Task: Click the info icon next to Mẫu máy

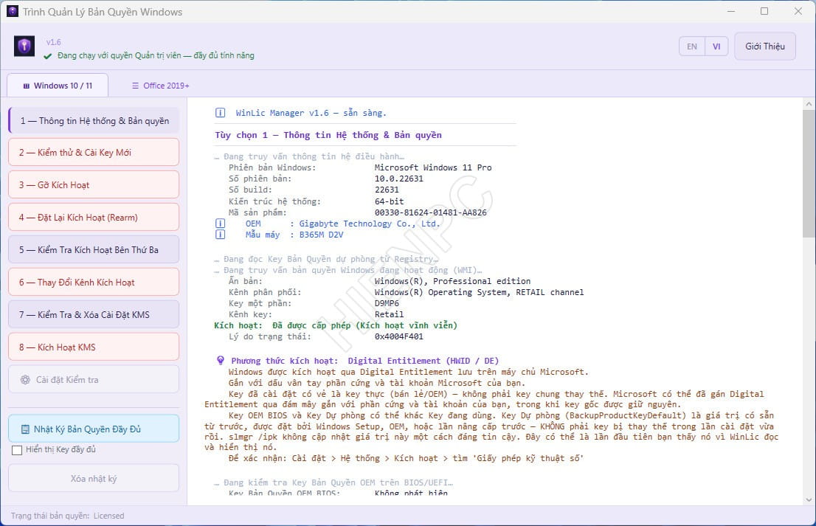Action: pyautogui.click(x=220, y=235)
